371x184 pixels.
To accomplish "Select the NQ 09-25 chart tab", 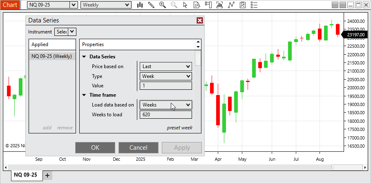I will [26, 175].
